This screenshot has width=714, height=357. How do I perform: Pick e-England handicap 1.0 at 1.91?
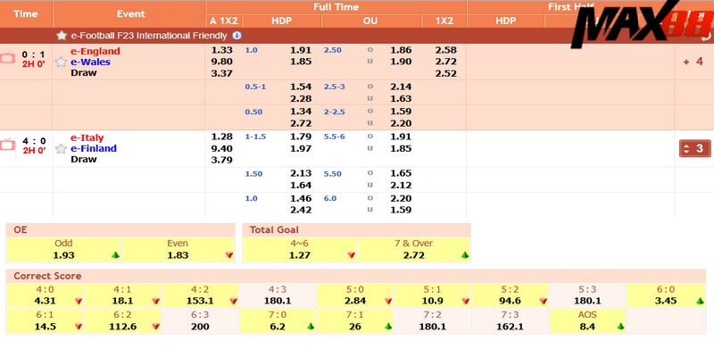click(301, 50)
